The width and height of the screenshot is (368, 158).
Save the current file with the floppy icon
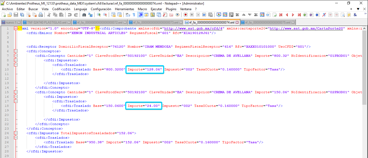16,15
